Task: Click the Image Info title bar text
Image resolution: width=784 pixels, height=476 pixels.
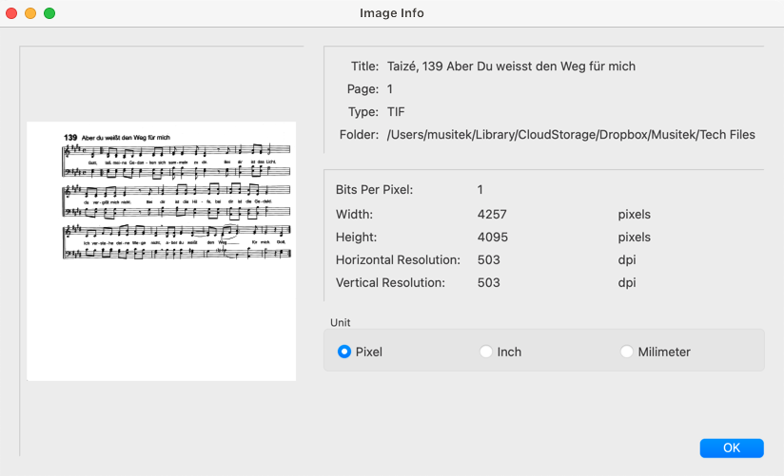Action: [392, 13]
